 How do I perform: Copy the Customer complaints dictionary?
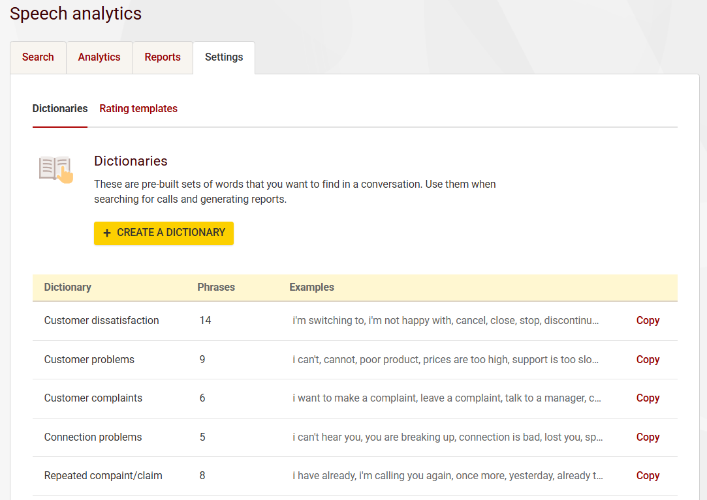click(x=648, y=398)
